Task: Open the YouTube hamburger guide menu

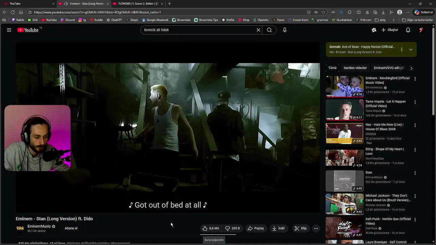Action: pos(9,30)
